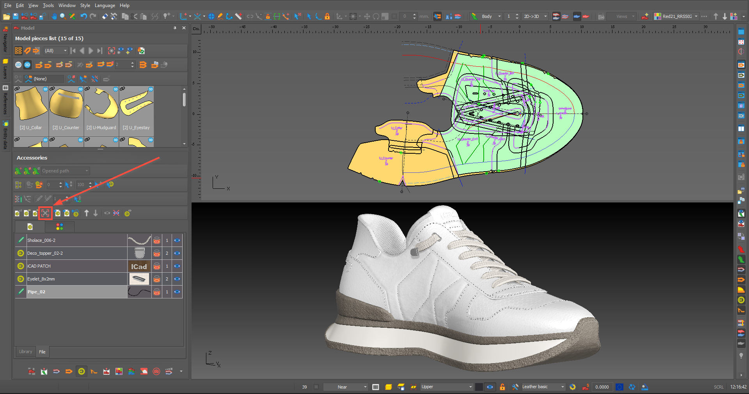The width and height of the screenshot is (749, 394).
Task: Click the eraser tool icon
Action: [x=105, y=16]
